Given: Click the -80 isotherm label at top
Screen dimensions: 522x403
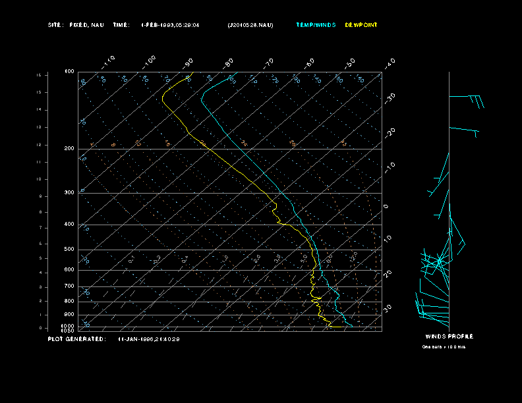Looking at the screenshot, I should [x=228, y=63].
